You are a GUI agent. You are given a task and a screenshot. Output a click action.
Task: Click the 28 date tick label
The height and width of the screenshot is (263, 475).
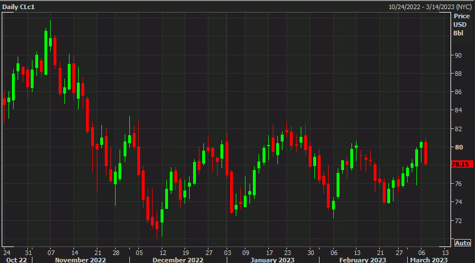click(x=116, y=253)
